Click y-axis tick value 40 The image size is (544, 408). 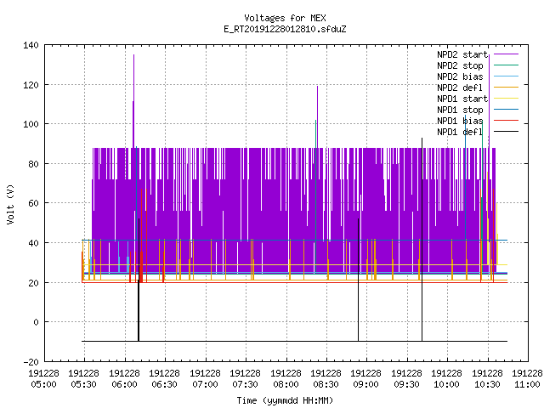click(33, 243)
